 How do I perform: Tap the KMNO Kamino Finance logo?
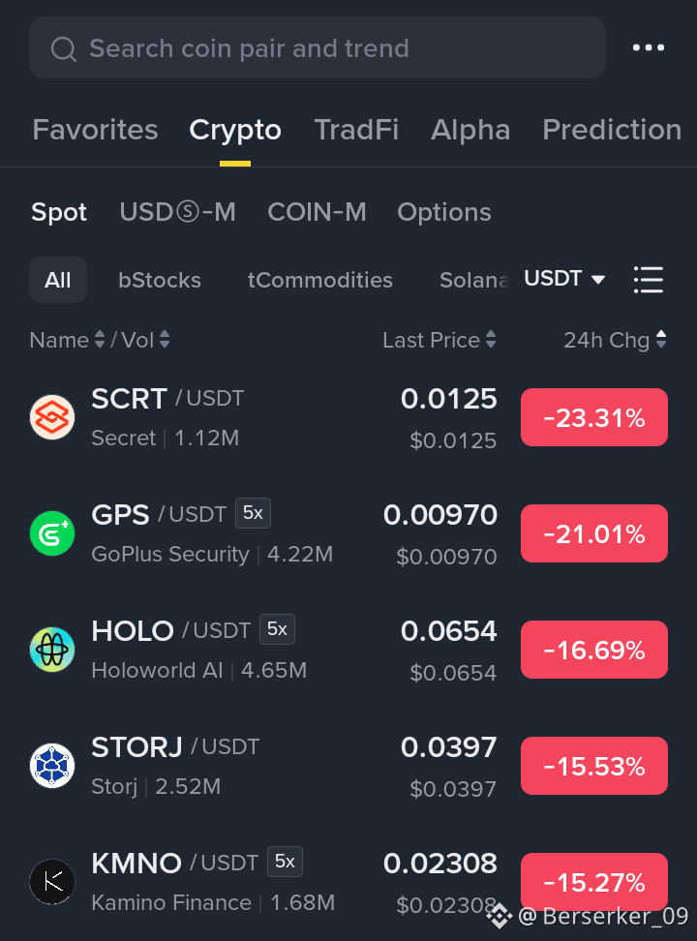click(52, 882)
